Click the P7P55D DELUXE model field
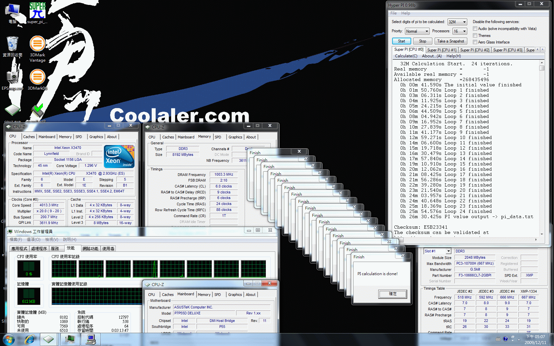The width and height of the screenshot is (554, 346). tap(204, 313)
